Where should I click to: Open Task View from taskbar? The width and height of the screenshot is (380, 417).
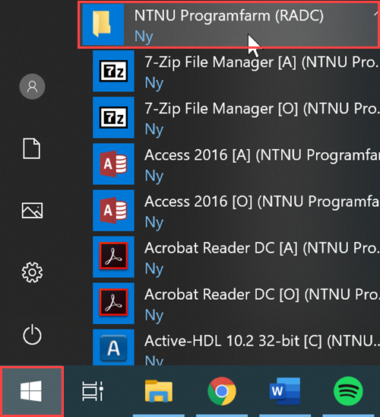point(93,391)
